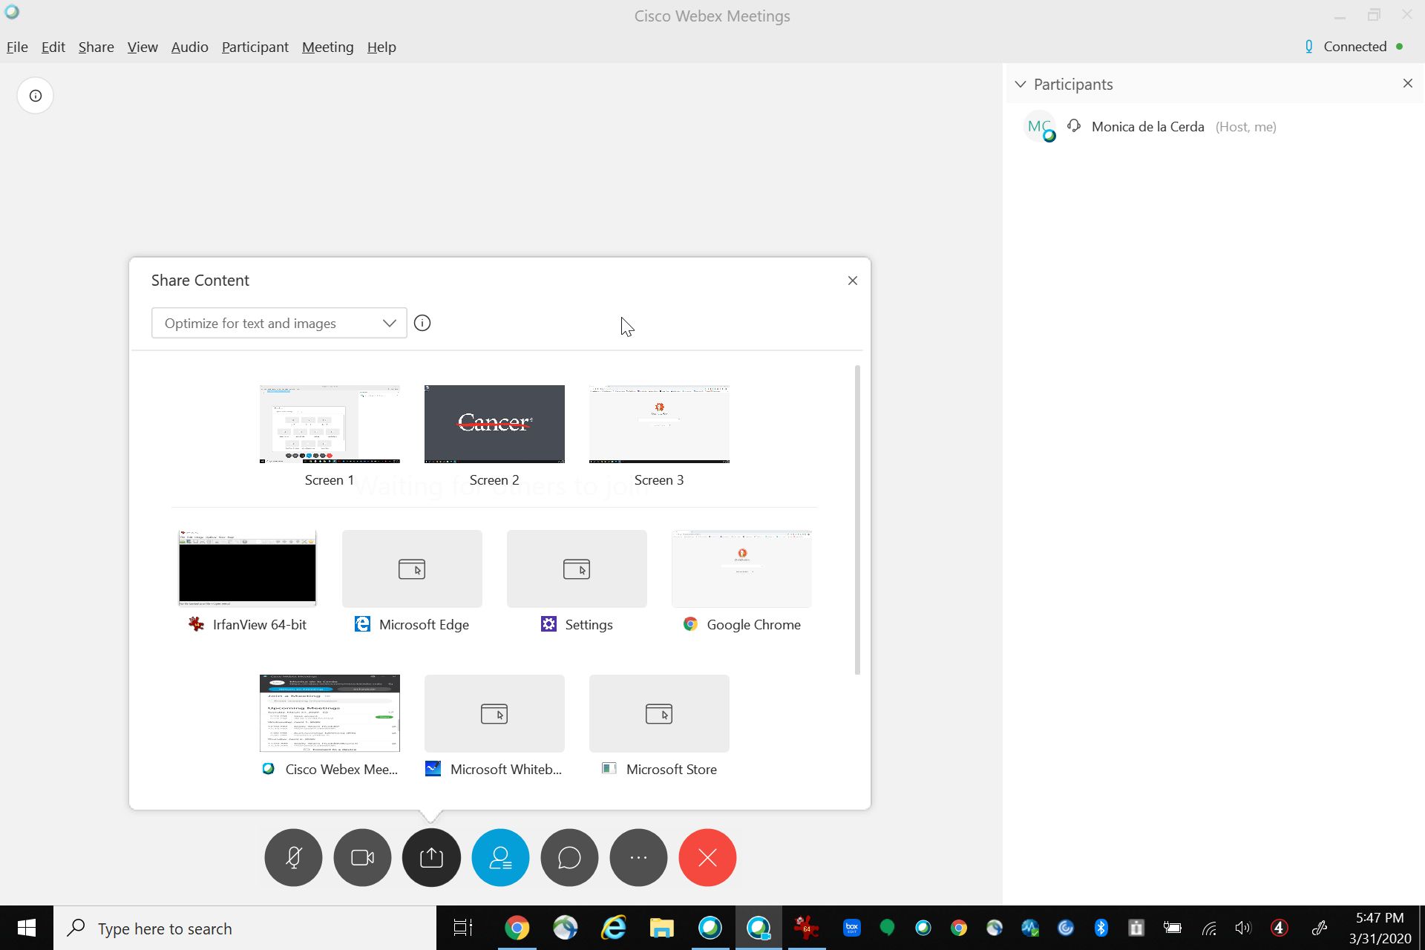Image resolution: width=1425 pixels, height=950 pixels.
Task: Open the more options ellipsis button
Action: pyautogui.click(x=638, y=857)
